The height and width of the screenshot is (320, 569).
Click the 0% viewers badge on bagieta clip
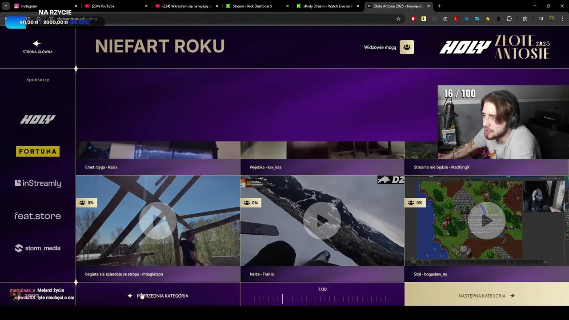[86, 203]
